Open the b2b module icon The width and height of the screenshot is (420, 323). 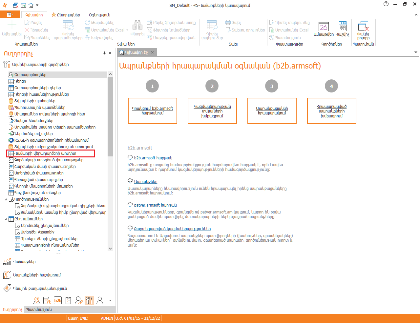coord(58,300)
